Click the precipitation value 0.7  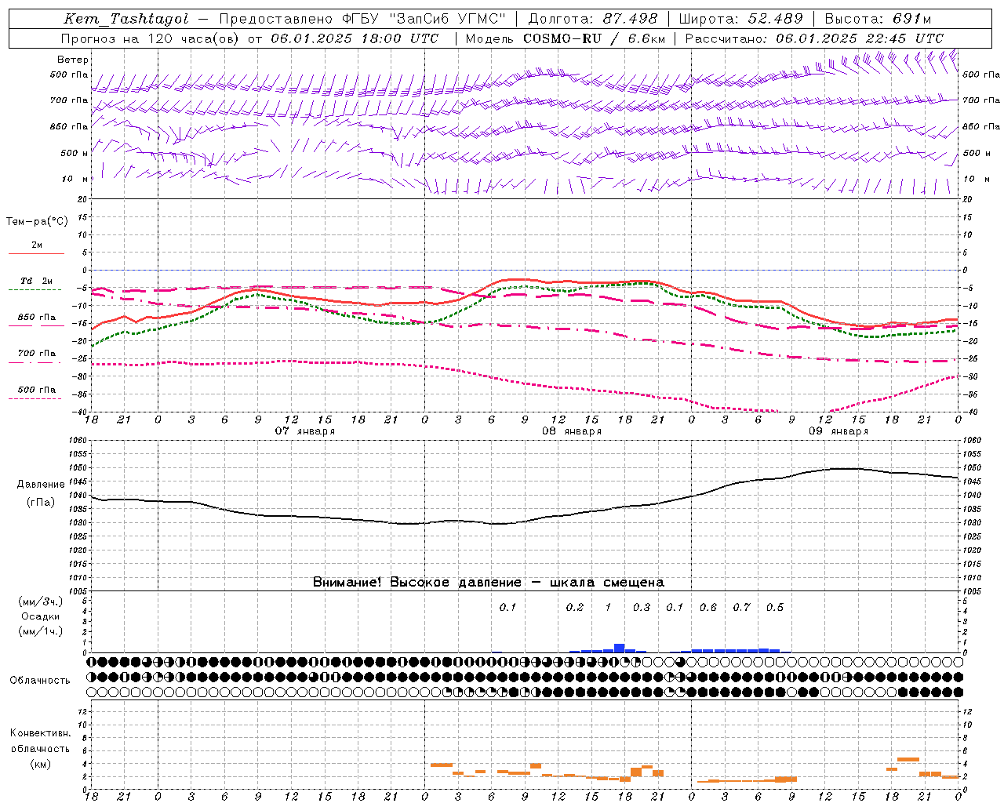741,608
